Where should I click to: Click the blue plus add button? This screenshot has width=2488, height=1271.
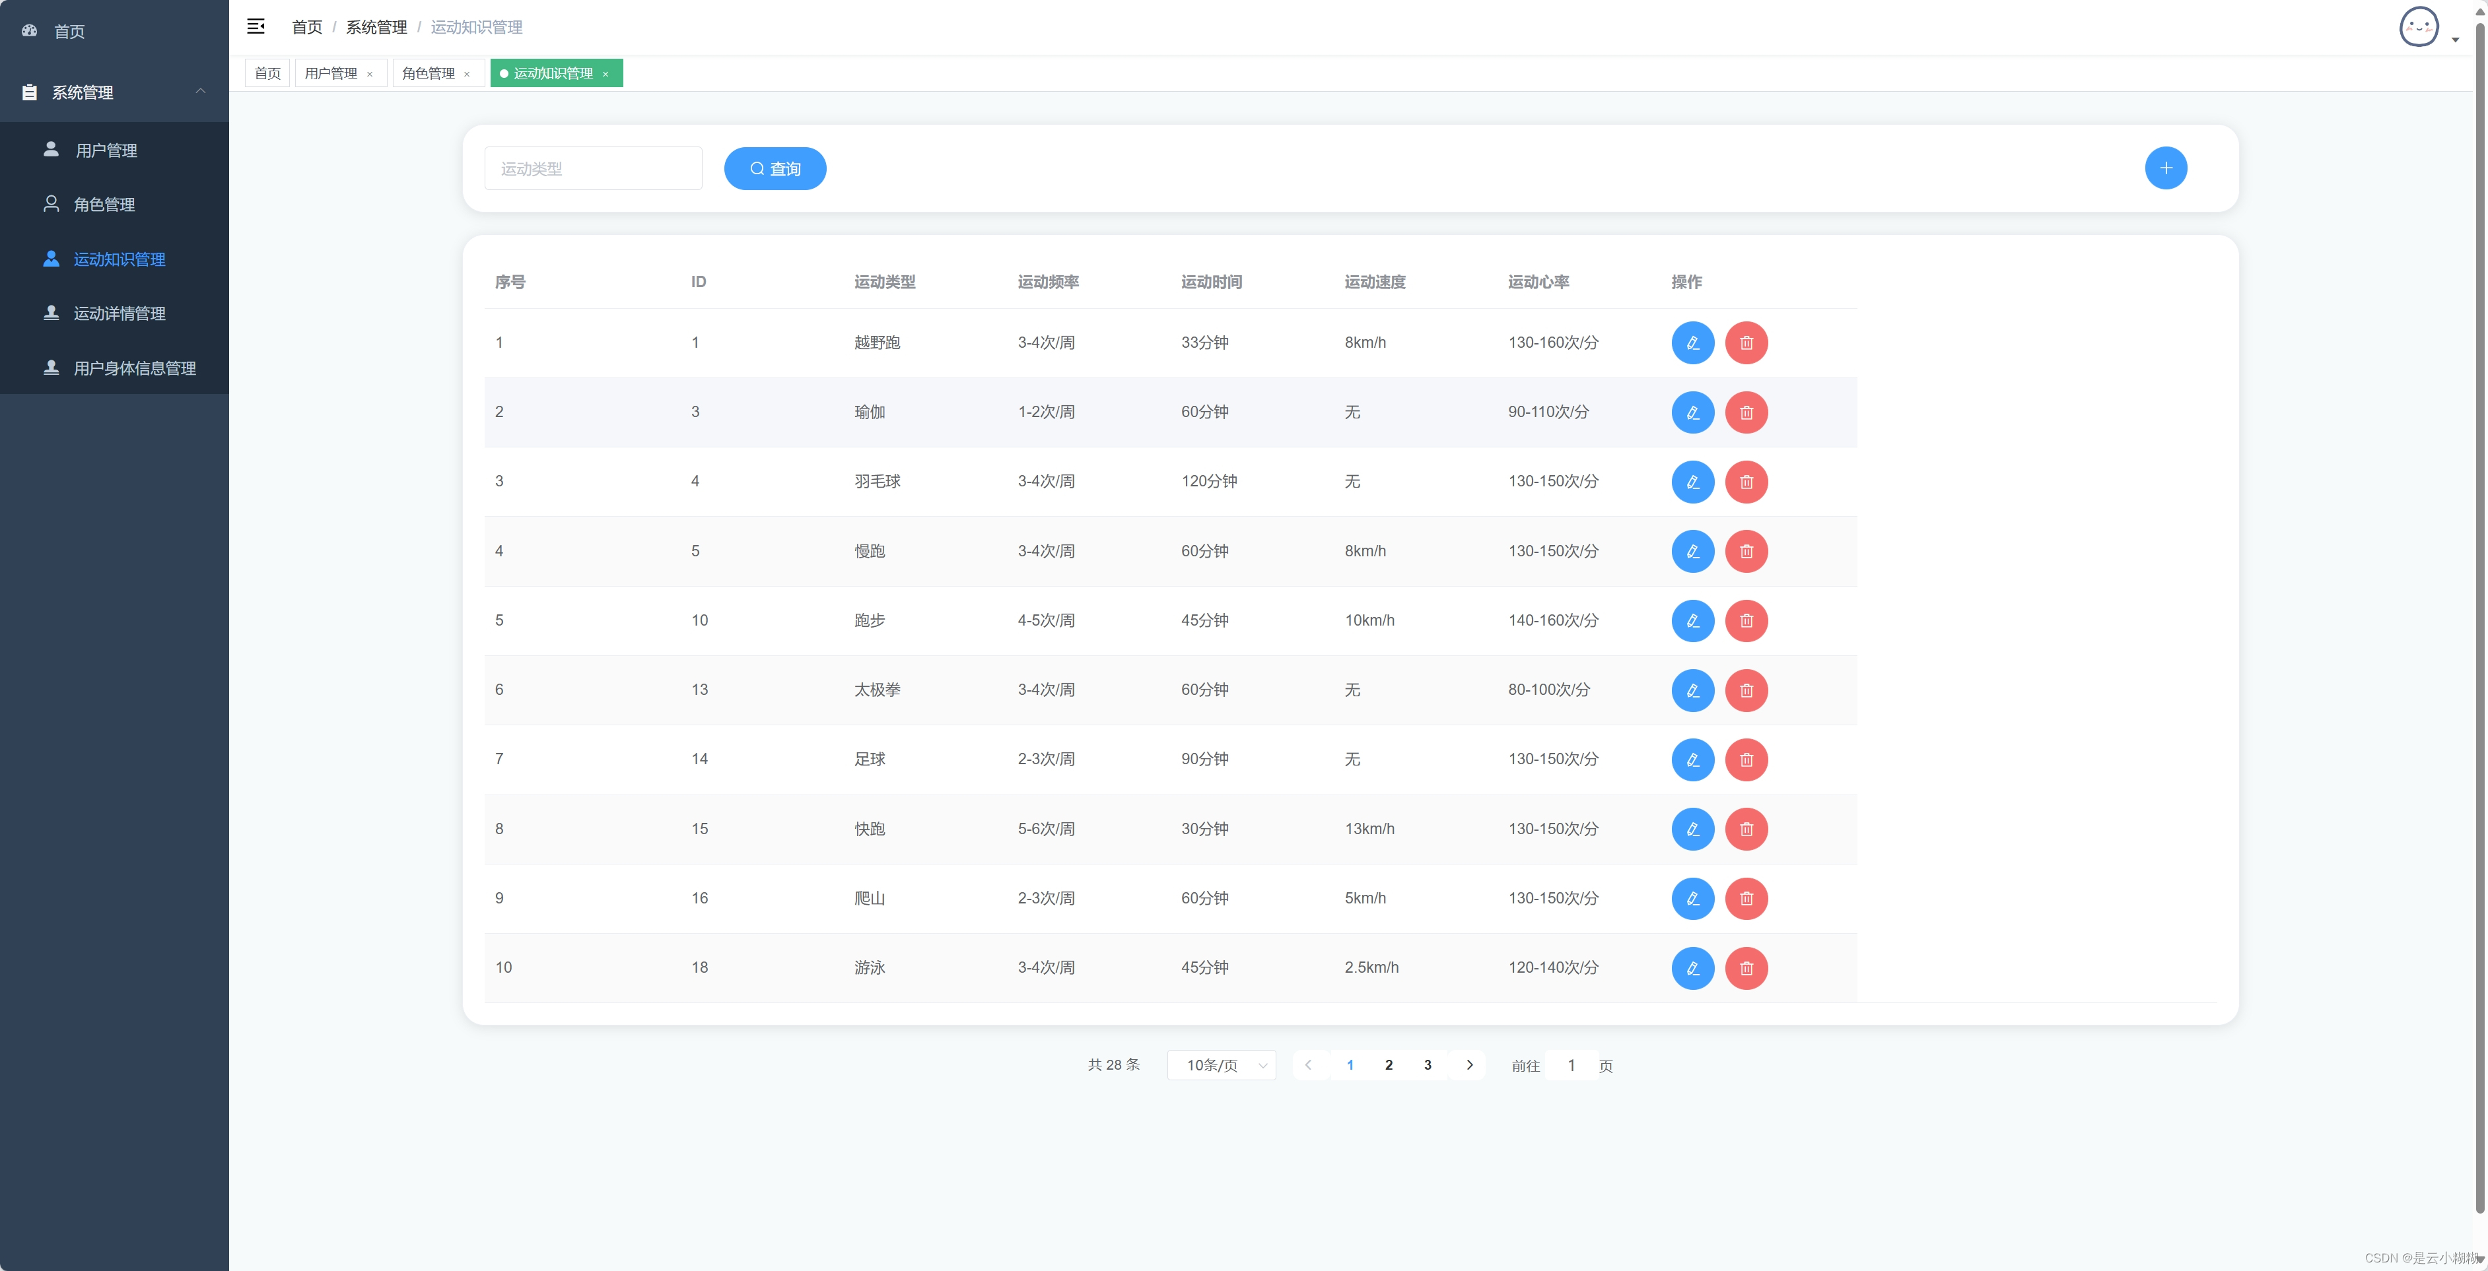coord(2165,168)
